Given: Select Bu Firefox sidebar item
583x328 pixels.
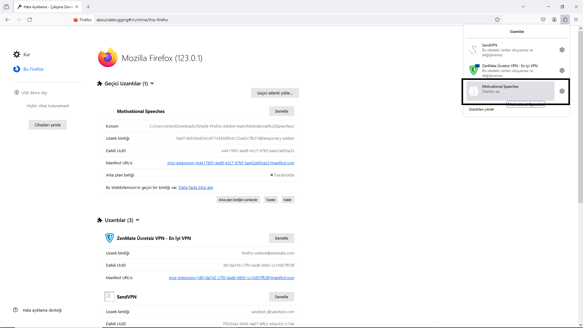Looking at the screenshot, I should tap(33, 69).
